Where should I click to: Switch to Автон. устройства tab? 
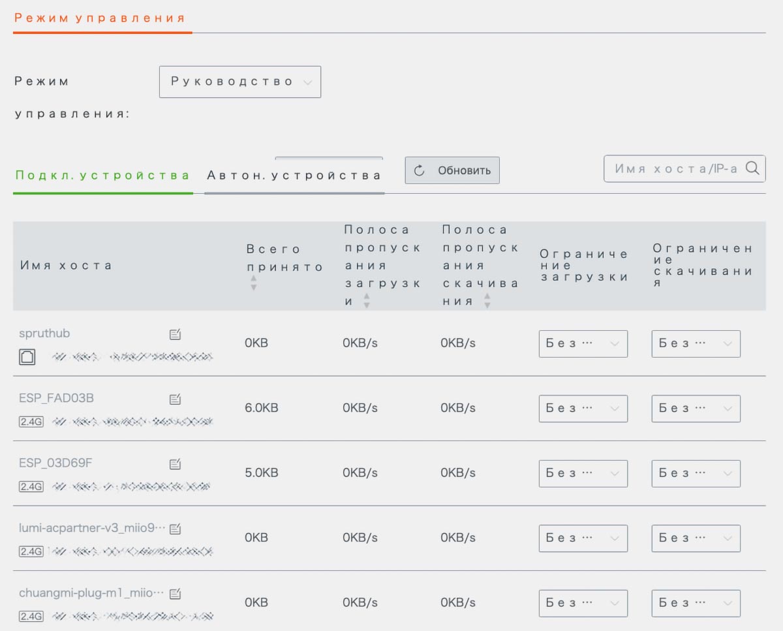pyautogui.click(x=294, y=176)
